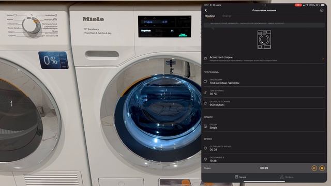Click the spin speed icon
This screenshot has height=186, width=331.
[205, 103]
